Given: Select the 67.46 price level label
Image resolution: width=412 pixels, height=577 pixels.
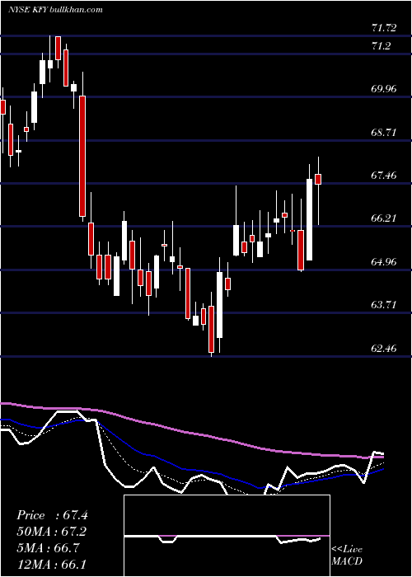Looking at the screenshot, I should point(384,175).
